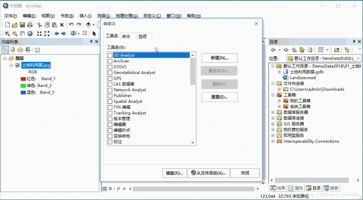The image size is (363, 200).
Task: Click the 重置(E)... button
Action: tap(220, 97)
